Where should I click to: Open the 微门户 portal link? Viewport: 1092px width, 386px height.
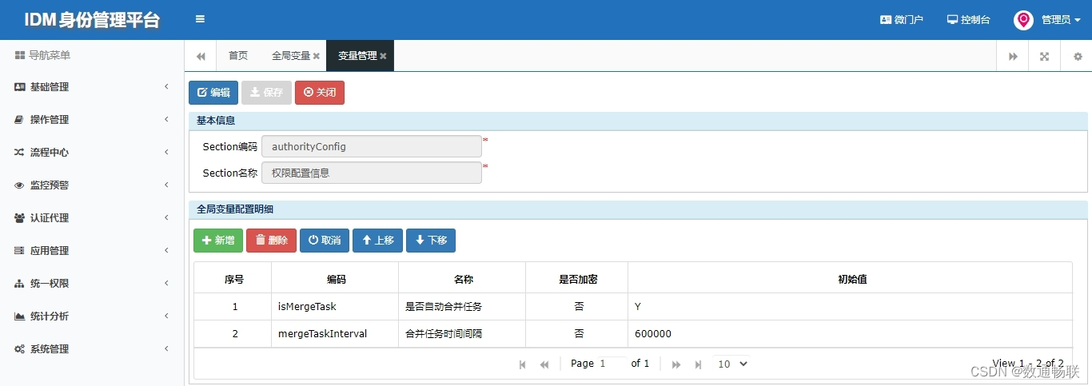tap(902, 19)
